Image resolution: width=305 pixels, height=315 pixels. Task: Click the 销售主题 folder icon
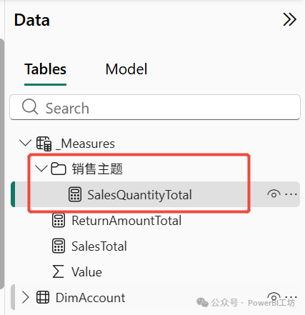(59, 169)
